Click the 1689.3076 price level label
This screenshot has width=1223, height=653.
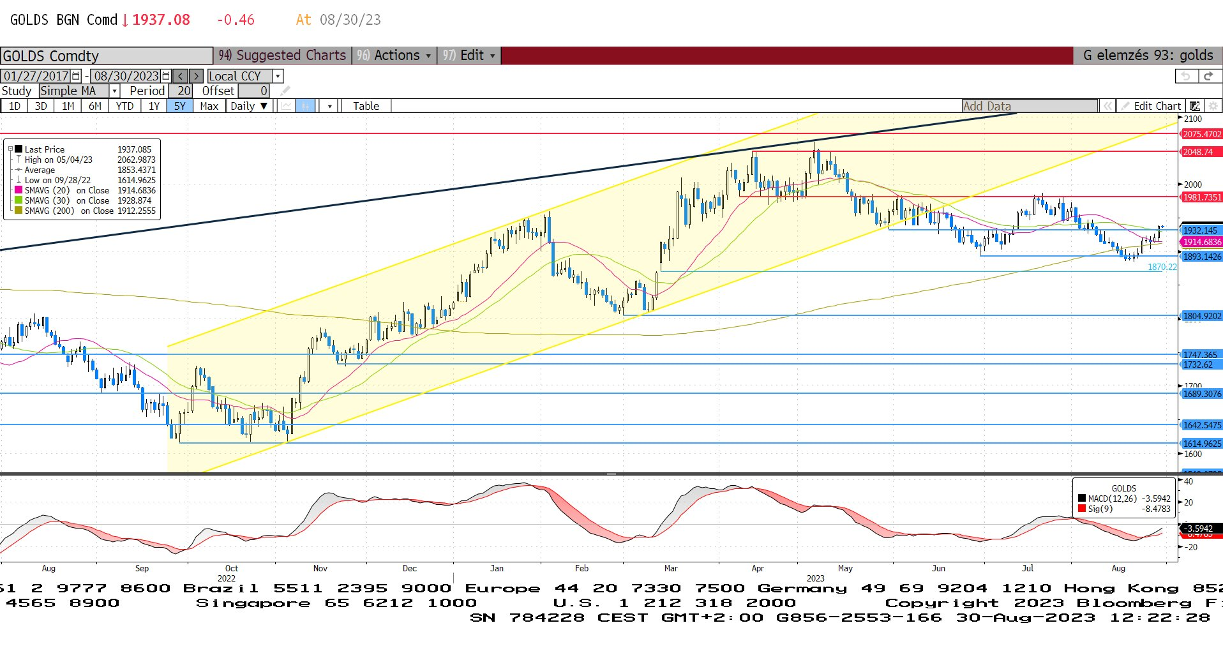click(x=1202, y=394)
